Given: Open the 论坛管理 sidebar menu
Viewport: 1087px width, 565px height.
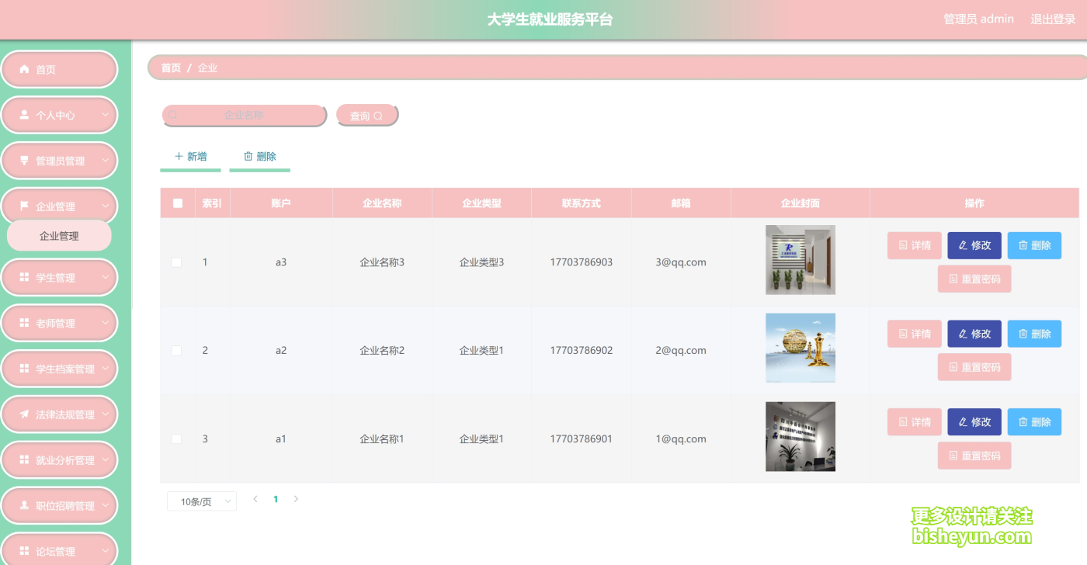Looking at the screenshot, I should (59, 551).
